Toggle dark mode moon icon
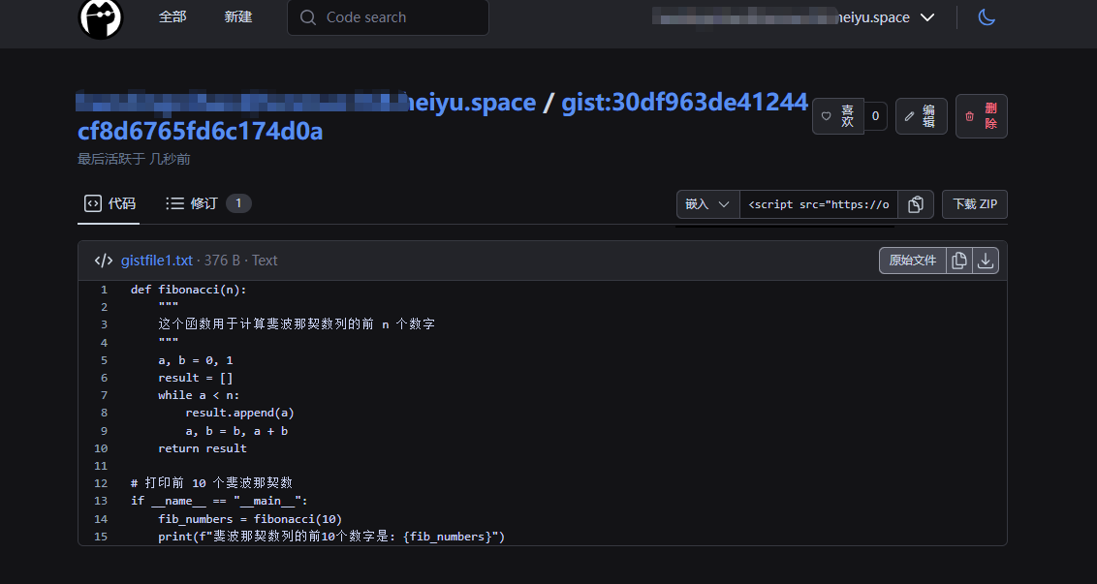 point(987,17)
